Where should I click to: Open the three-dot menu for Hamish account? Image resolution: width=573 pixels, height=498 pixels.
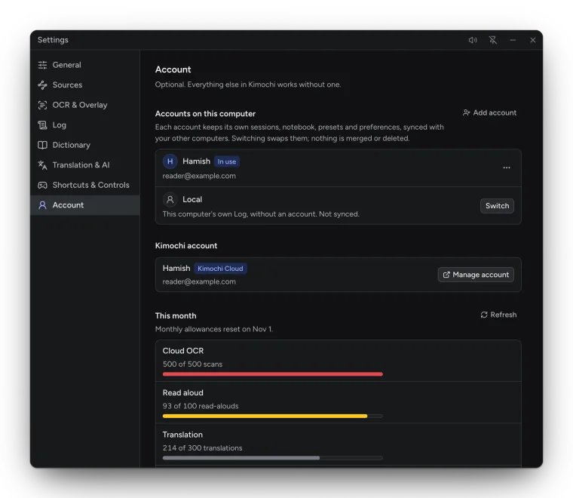pyautogui.click(x=507, y=168)
